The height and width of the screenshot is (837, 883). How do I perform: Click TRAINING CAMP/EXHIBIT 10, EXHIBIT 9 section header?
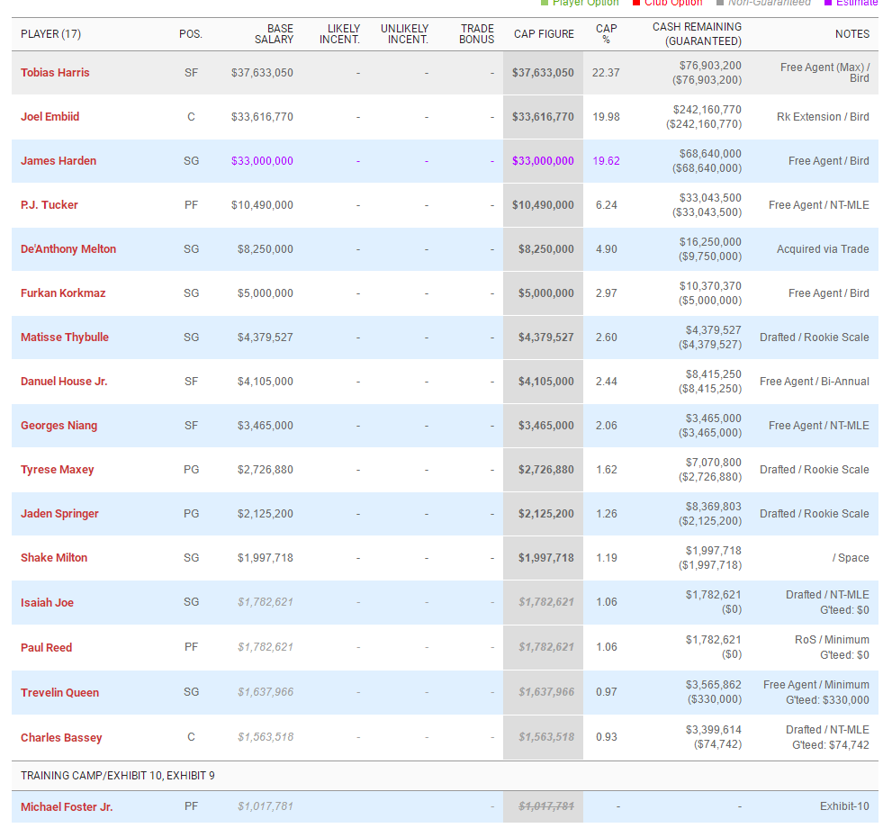point(118,776)
